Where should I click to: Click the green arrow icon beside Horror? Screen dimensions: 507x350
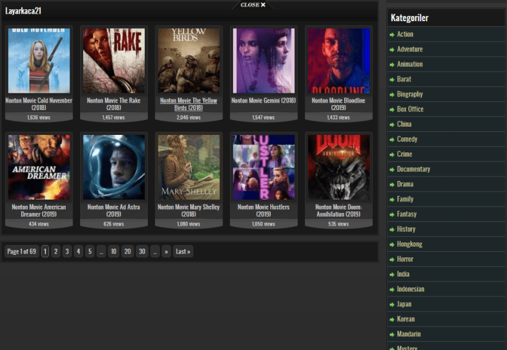click(392, 259)
